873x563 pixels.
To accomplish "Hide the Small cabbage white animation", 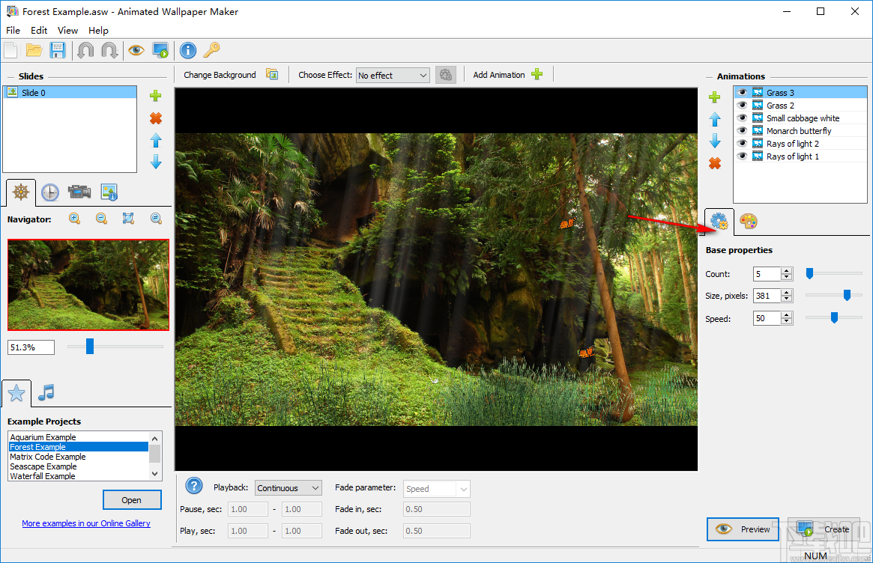I will pos(742,118).
